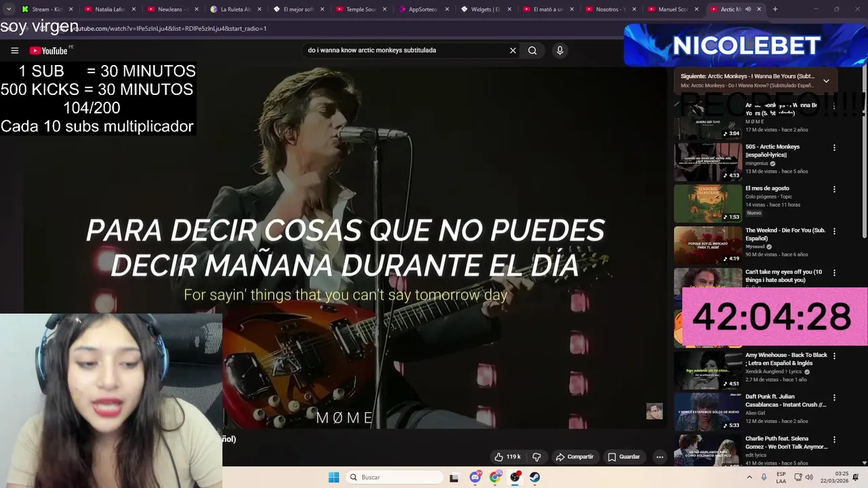Start voice search with the microphone
The height and width of the screenshot is (488, 868).
coord(559,50)
